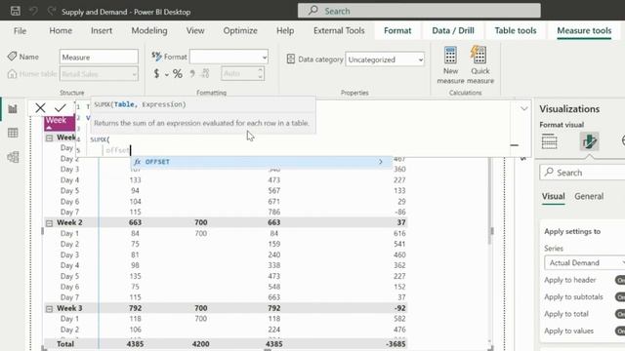Collapse the Week 3 row
Viewport: 625px width, 351px height.
49,309
